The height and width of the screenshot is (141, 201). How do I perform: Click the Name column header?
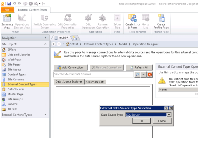pos(178,90)
